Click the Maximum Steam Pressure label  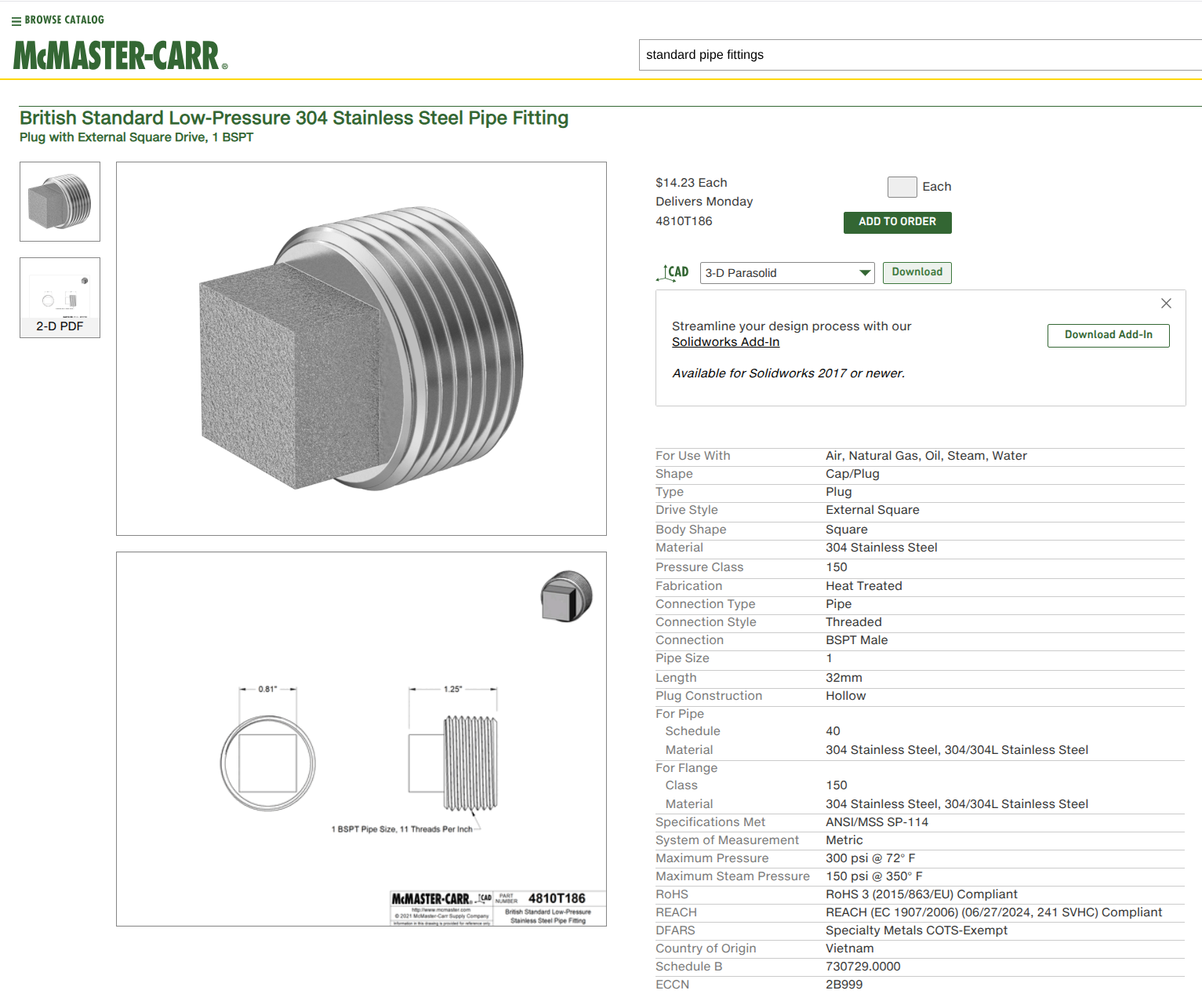[x=732, y=876]
